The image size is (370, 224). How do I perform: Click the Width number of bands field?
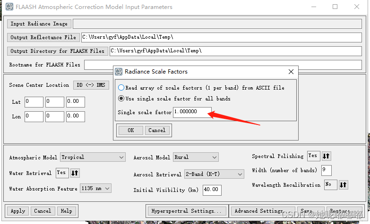click(x=327, y=170)
